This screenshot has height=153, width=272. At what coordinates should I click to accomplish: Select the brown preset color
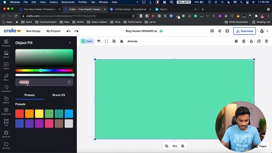click(x=59, y=124)
